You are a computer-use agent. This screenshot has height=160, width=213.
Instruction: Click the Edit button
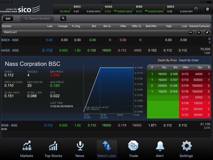pos(8,19)
